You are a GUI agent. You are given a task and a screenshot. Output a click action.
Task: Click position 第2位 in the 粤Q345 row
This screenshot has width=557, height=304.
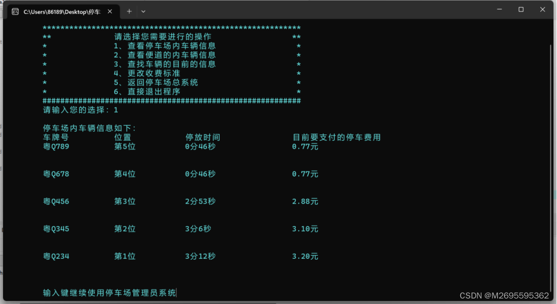pos(125,229)
